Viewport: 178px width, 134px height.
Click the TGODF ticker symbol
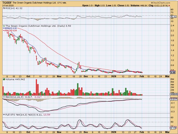[7, 3]
